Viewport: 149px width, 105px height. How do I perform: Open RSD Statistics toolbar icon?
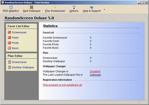(x=11, y=7)
